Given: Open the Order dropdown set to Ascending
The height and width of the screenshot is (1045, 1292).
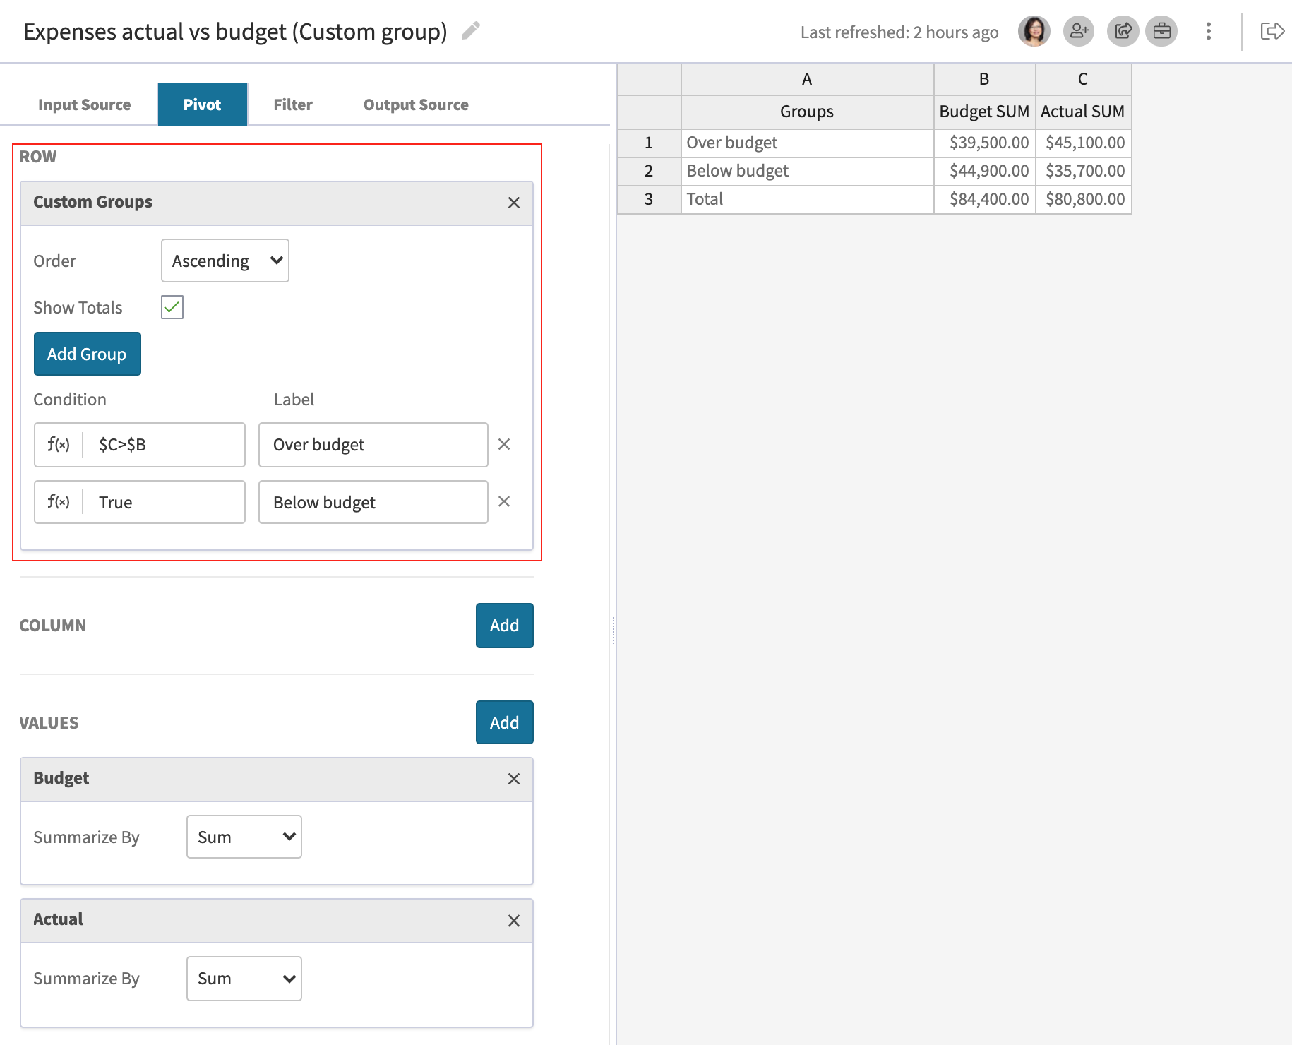Looking at the screenshot, I should [x=225, y=261].
